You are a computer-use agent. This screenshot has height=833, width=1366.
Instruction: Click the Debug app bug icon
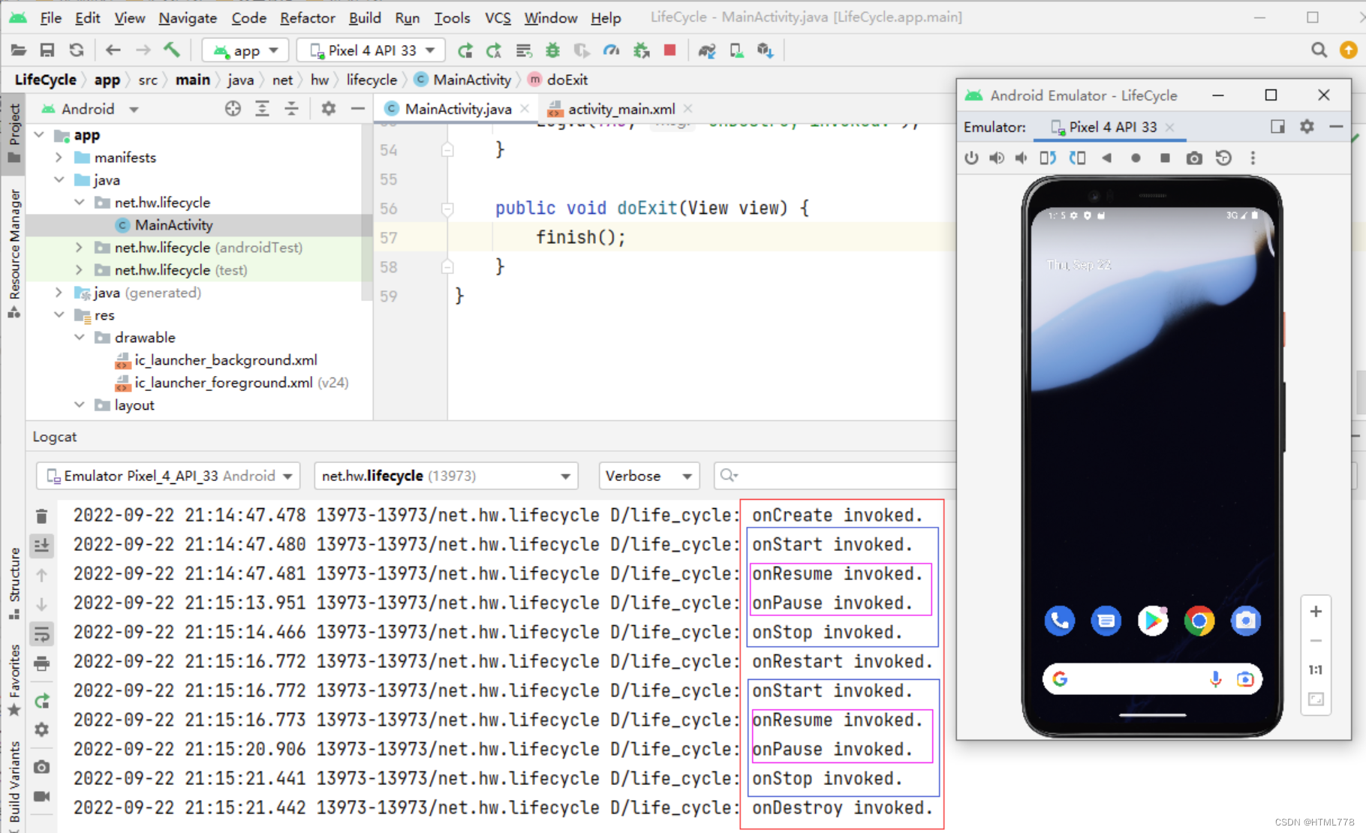(x=553, y=50)
